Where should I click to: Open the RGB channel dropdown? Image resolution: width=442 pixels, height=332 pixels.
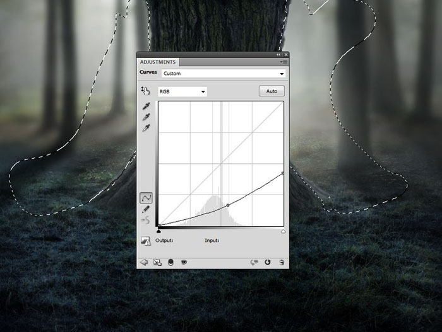[x=182, y=91]
